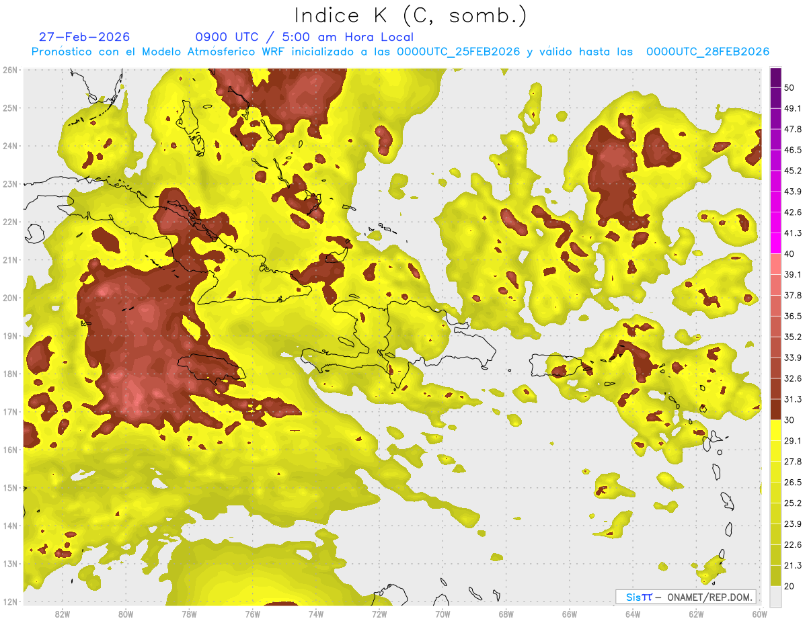Click the colorbar value '50'
This screenshot has width=807, height=623.
pos(790,87)
